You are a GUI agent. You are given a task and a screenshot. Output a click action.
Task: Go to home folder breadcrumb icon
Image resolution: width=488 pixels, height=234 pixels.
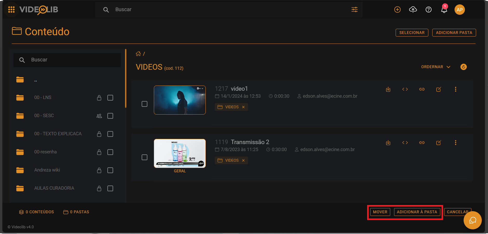[x=138, y=54]
